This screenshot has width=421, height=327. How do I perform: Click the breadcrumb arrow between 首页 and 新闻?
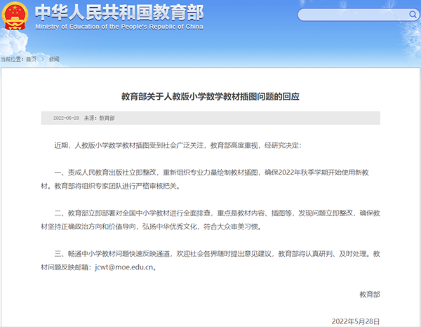pyautogui.click(x=42, y=59)
